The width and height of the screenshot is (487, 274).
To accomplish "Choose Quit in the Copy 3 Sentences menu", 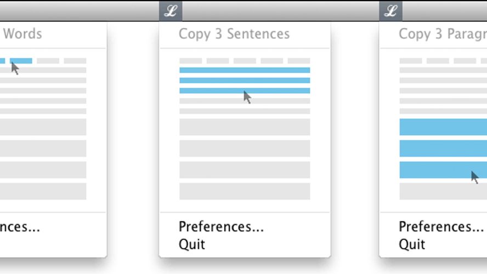I will point(191,244).
